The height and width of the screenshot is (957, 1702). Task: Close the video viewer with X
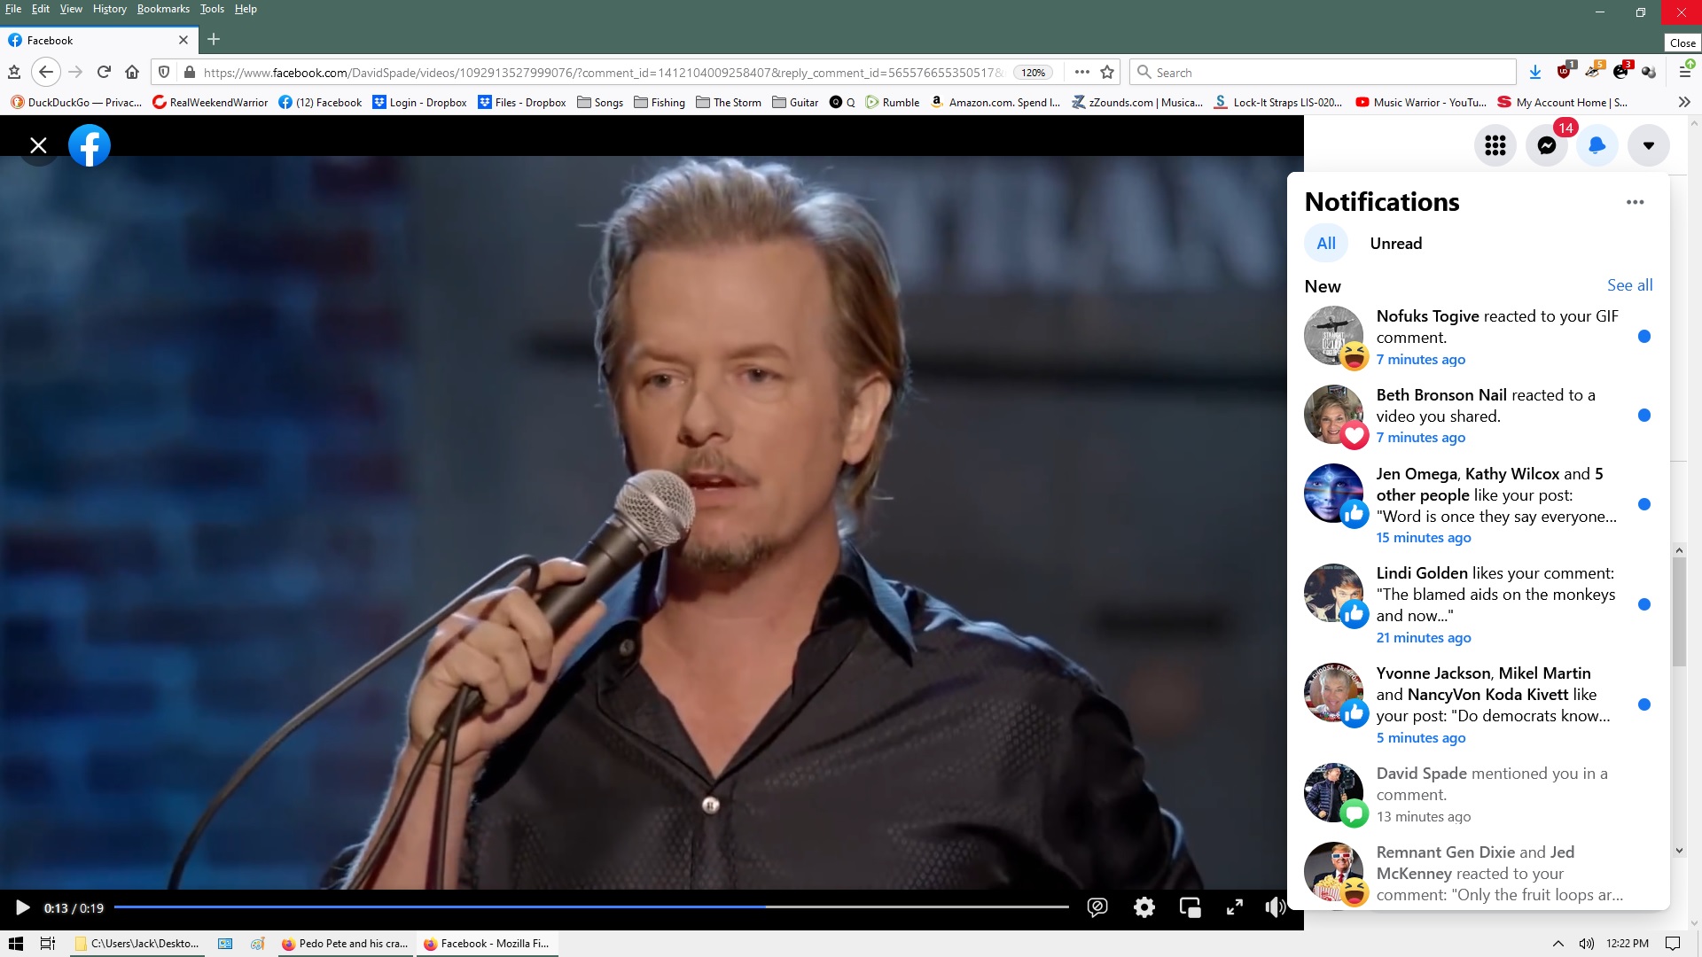[38, 145]
